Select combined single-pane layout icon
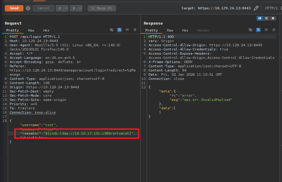Screen dimensions: 282x182 (273, 18)
